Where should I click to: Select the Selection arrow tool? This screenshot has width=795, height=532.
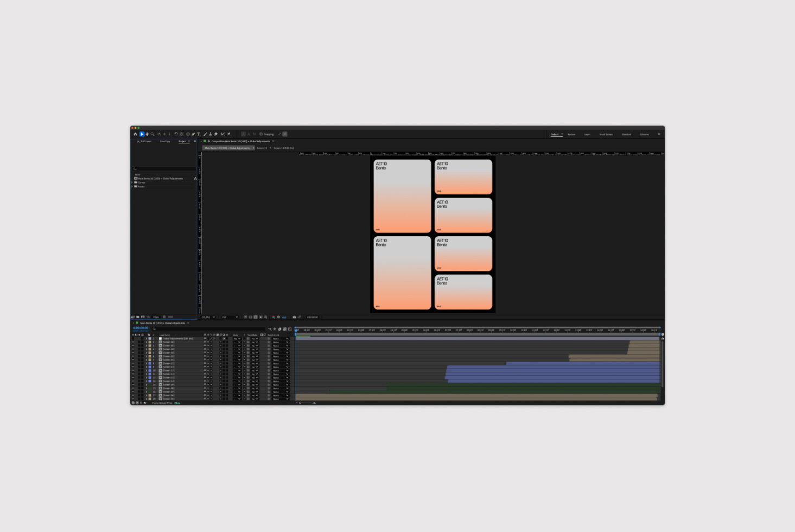pyautogui.click(x=142, y=134)
